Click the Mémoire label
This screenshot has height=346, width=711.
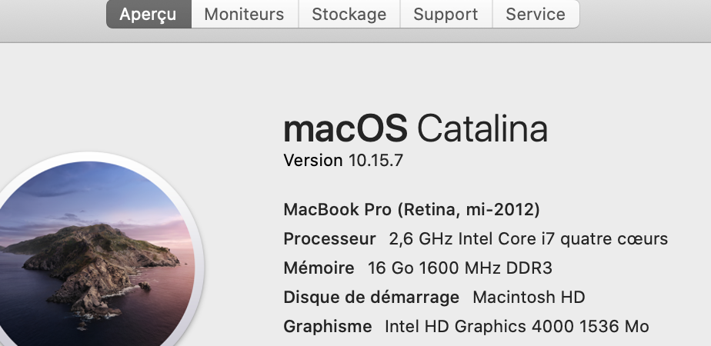click(319, 268)
